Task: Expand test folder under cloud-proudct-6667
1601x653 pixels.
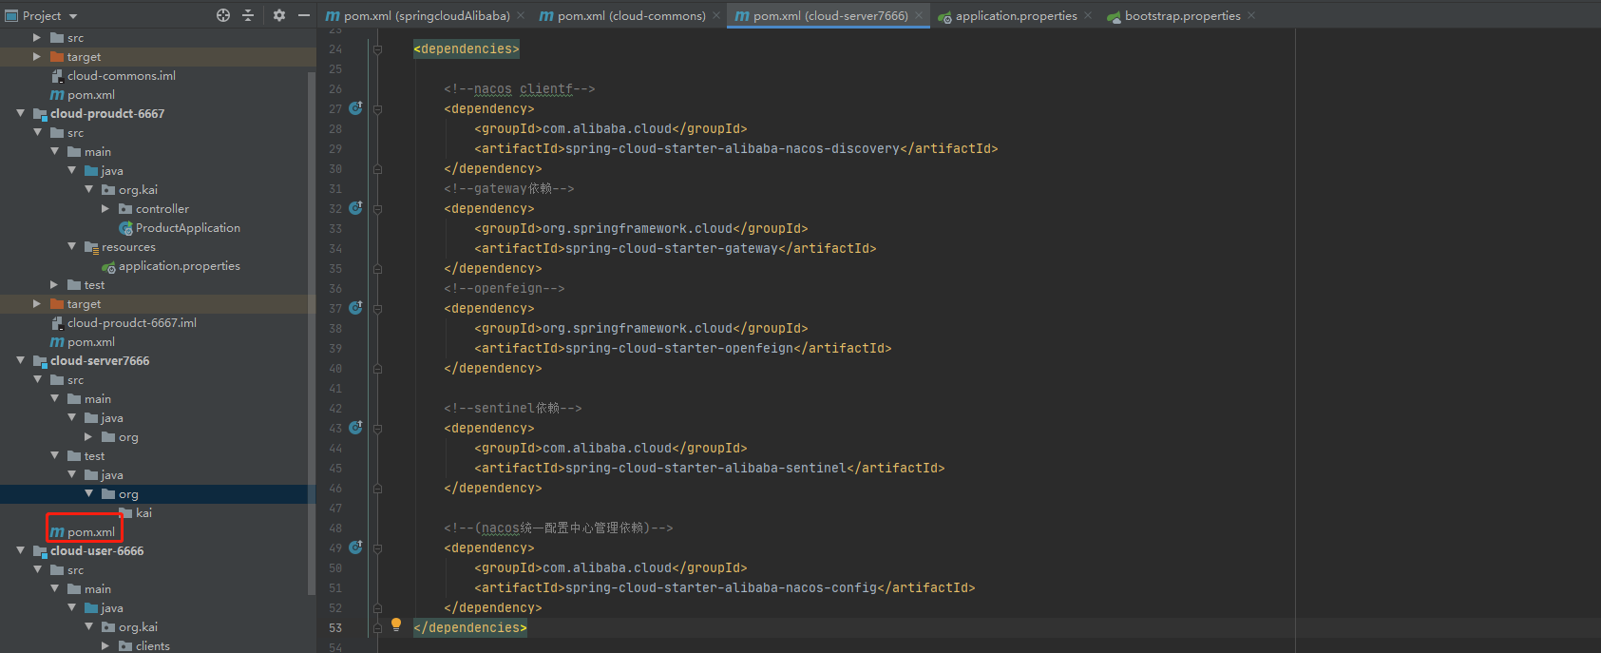Action: click(x=54, y=284)
